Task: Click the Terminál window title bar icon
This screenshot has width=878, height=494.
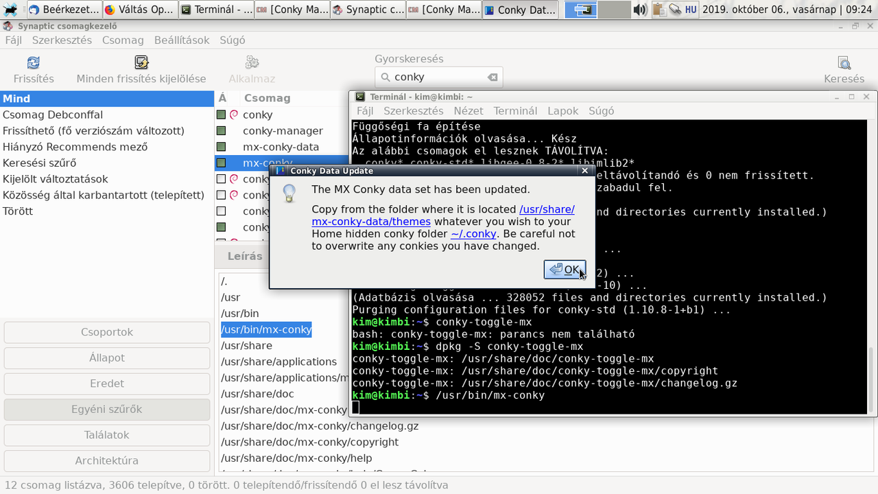Action: [x=360, y=97]
